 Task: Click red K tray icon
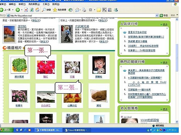tap(161, 130)
